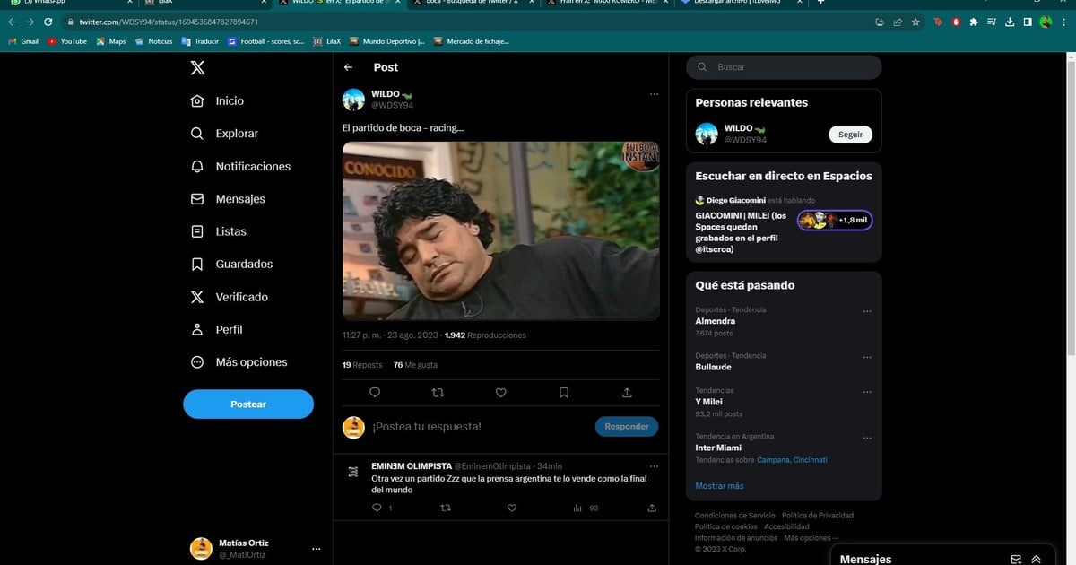Bookmark this page with the star icon
1076x565 pixels.
click(x=915, y=22)
